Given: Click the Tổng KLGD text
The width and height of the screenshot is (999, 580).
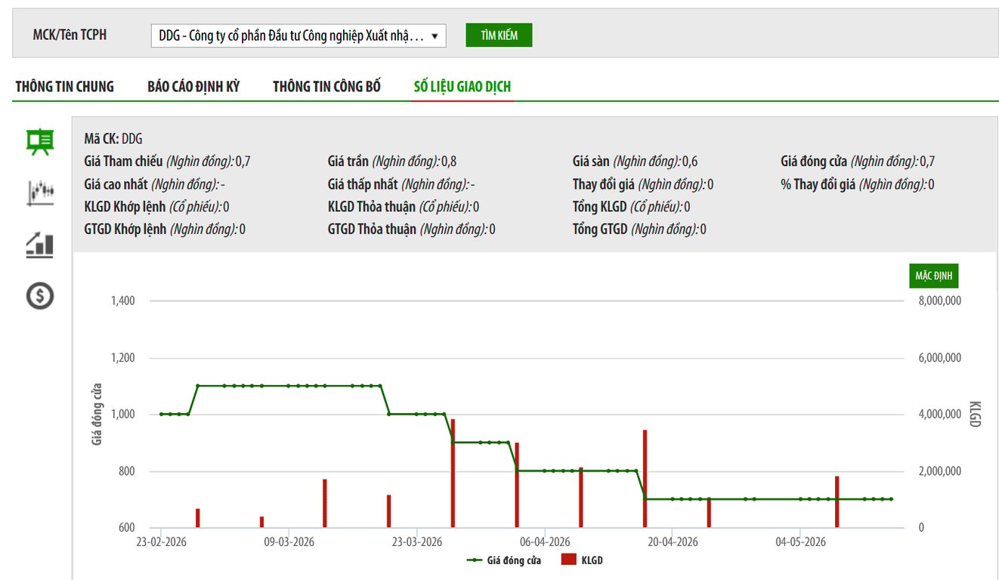Looking at the screenshot, I should tap(631, 207).
